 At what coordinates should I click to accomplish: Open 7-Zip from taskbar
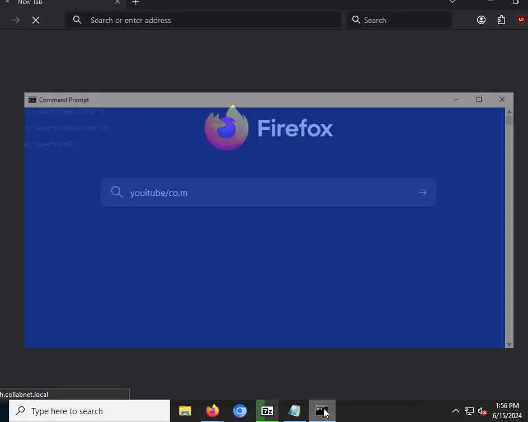(x=267, y=411)
